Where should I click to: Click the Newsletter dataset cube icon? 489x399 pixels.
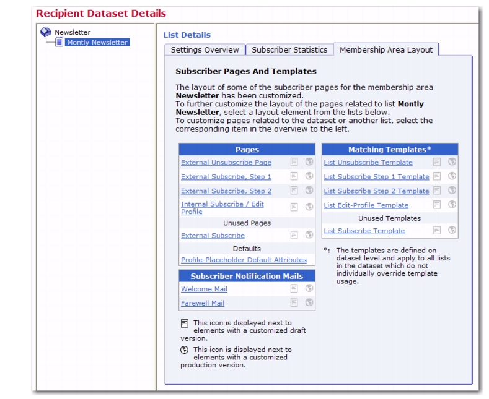[46, 32]
